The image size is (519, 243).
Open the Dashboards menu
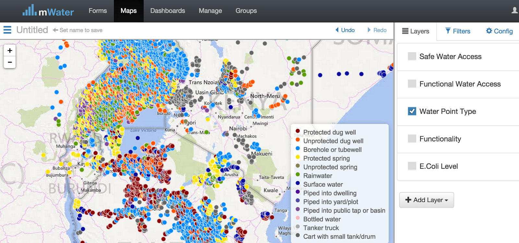pyautogui.click(x=168, y=11)
